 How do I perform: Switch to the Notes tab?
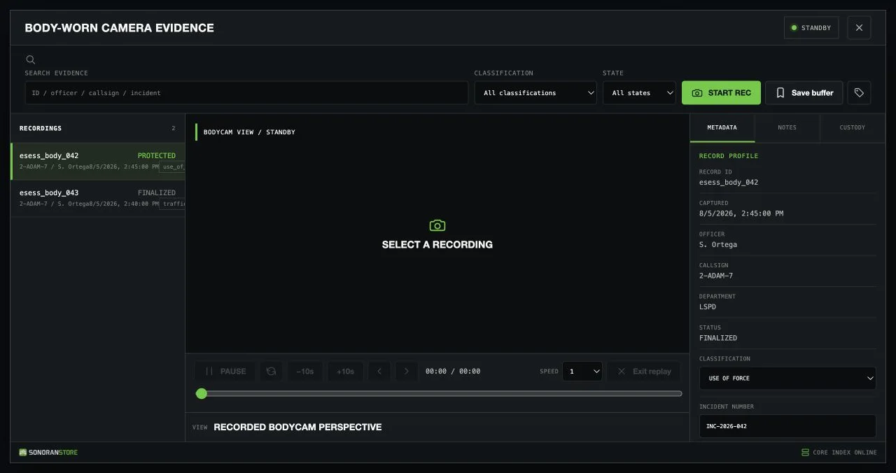(787, 128)
